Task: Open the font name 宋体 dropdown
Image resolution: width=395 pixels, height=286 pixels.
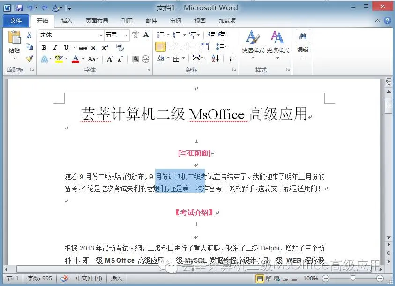Action: pos(101,35)
